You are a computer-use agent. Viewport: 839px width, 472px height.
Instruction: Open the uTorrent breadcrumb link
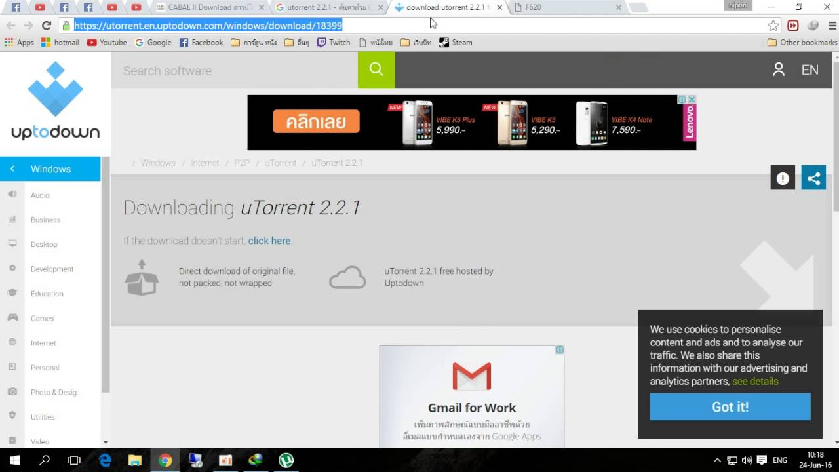(x=281, y=163)
